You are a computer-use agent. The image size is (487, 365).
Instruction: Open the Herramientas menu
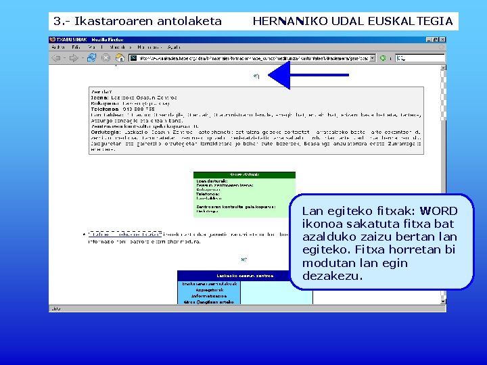[149, 47]
